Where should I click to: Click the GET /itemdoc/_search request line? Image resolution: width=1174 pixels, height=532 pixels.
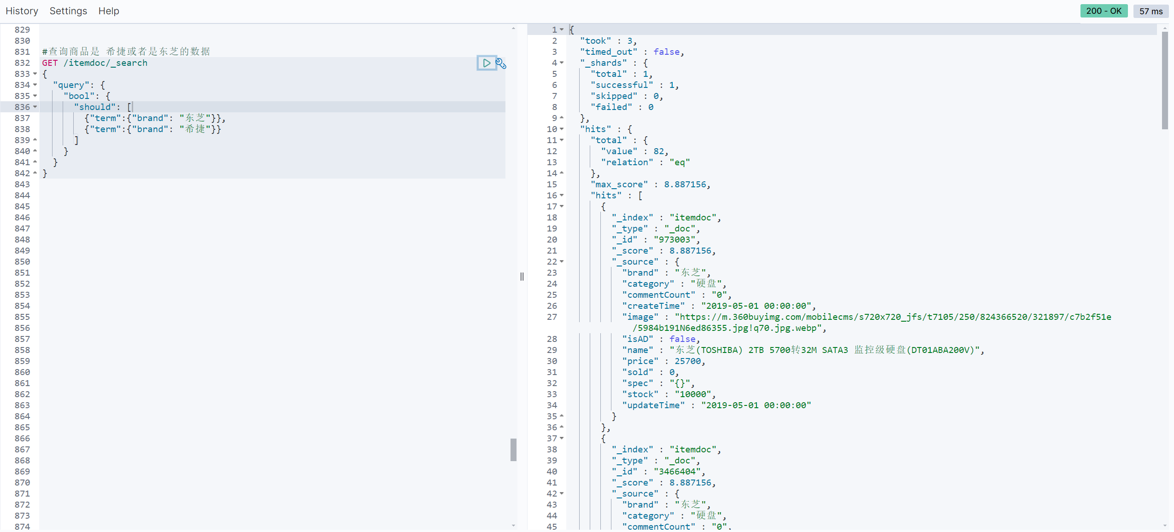[x=95, y=63]
